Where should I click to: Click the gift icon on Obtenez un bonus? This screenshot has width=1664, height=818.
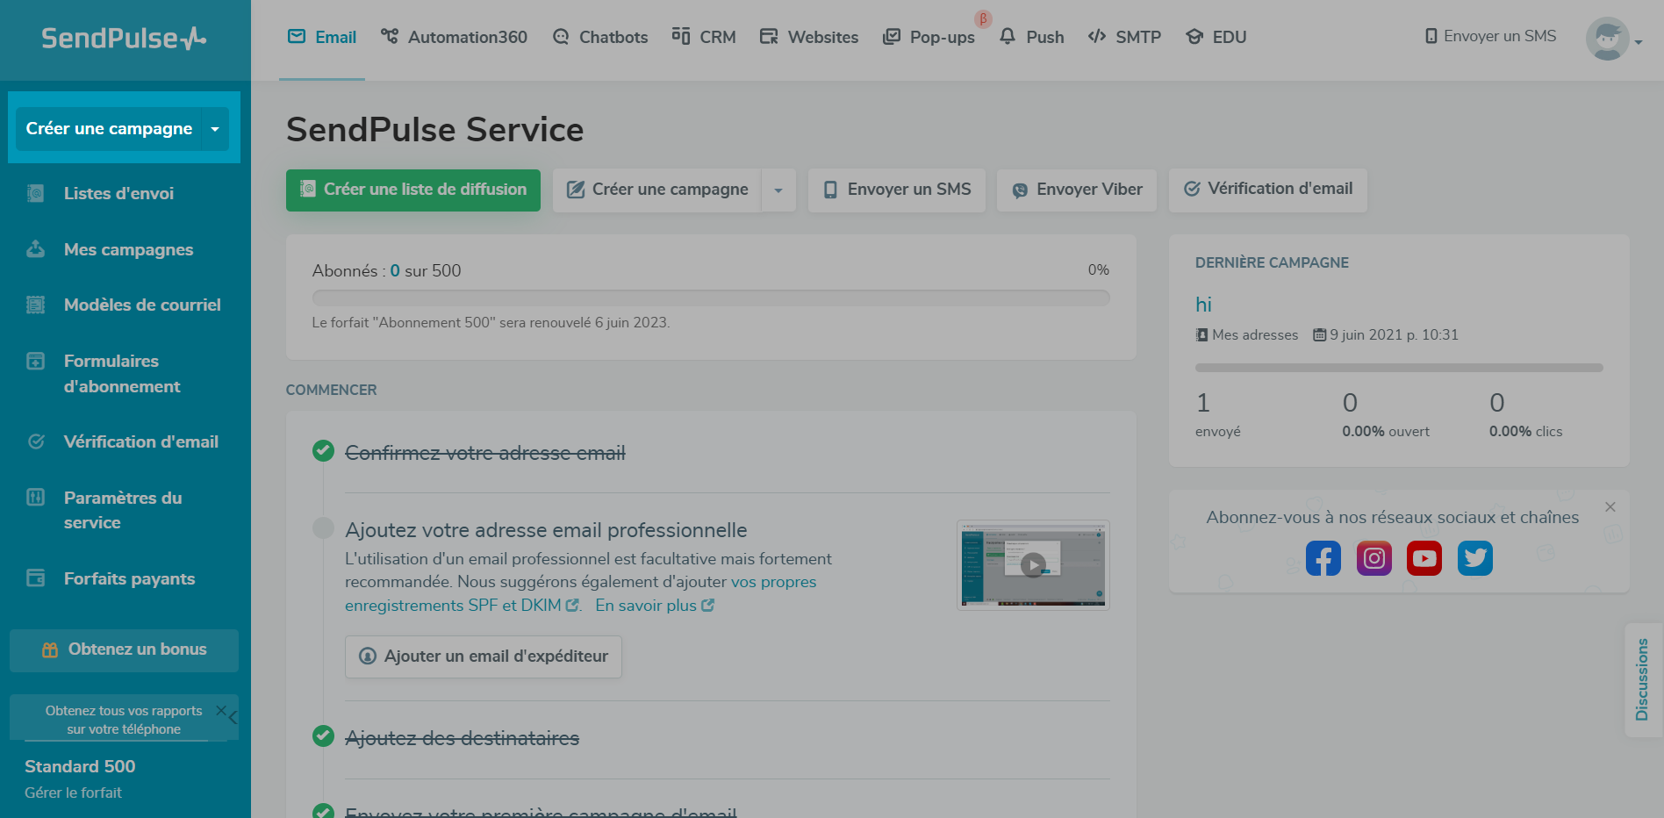pos(50,649)
